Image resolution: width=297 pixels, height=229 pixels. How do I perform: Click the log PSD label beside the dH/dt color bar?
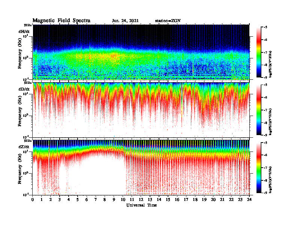point(270,64)
